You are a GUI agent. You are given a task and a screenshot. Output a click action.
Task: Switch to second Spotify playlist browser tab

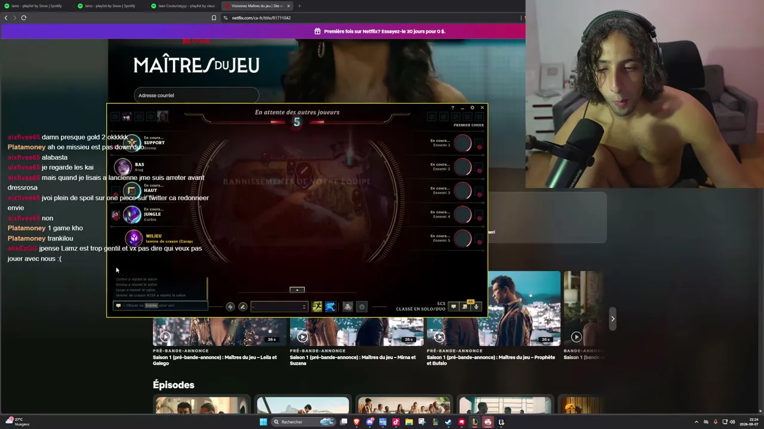click(x=110, y=6)
